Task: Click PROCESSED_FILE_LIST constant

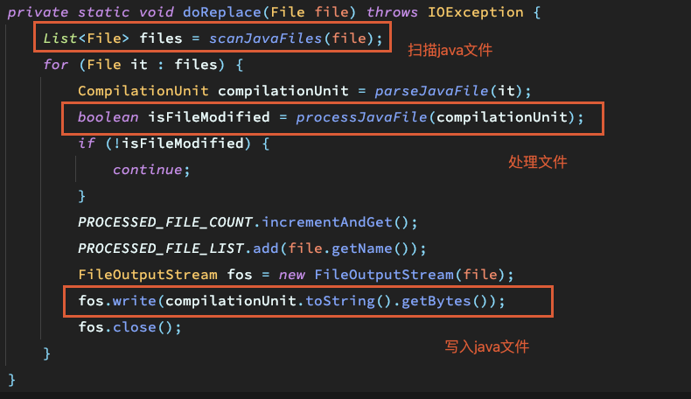Action: (161, 248)
